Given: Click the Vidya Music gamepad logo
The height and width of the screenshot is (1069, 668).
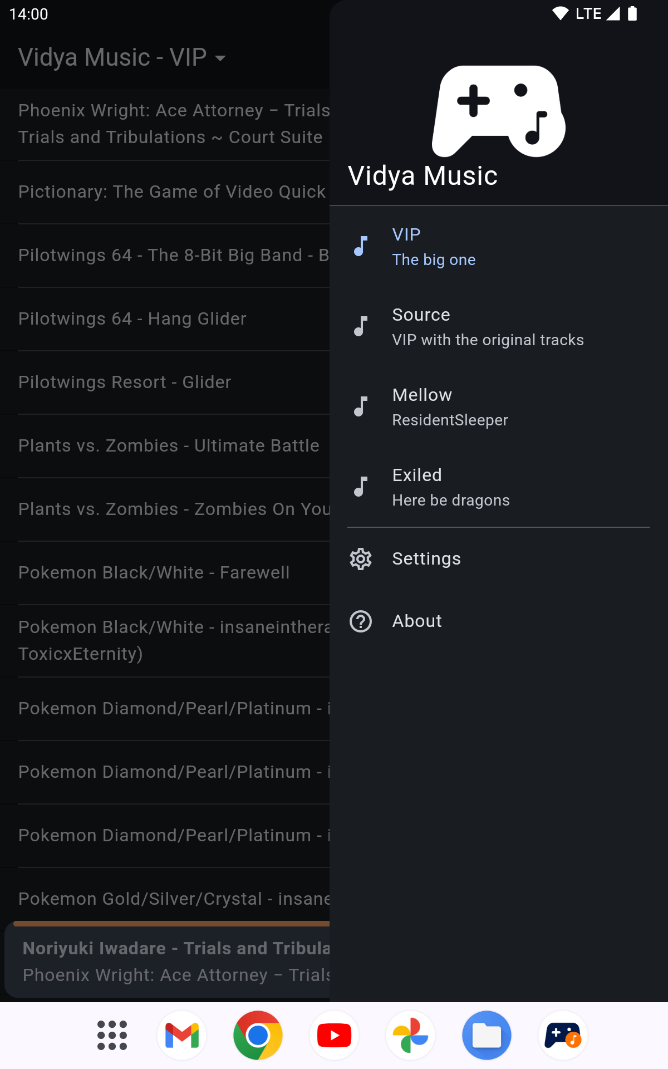Looking at the screenshot, I should [499, 111].
